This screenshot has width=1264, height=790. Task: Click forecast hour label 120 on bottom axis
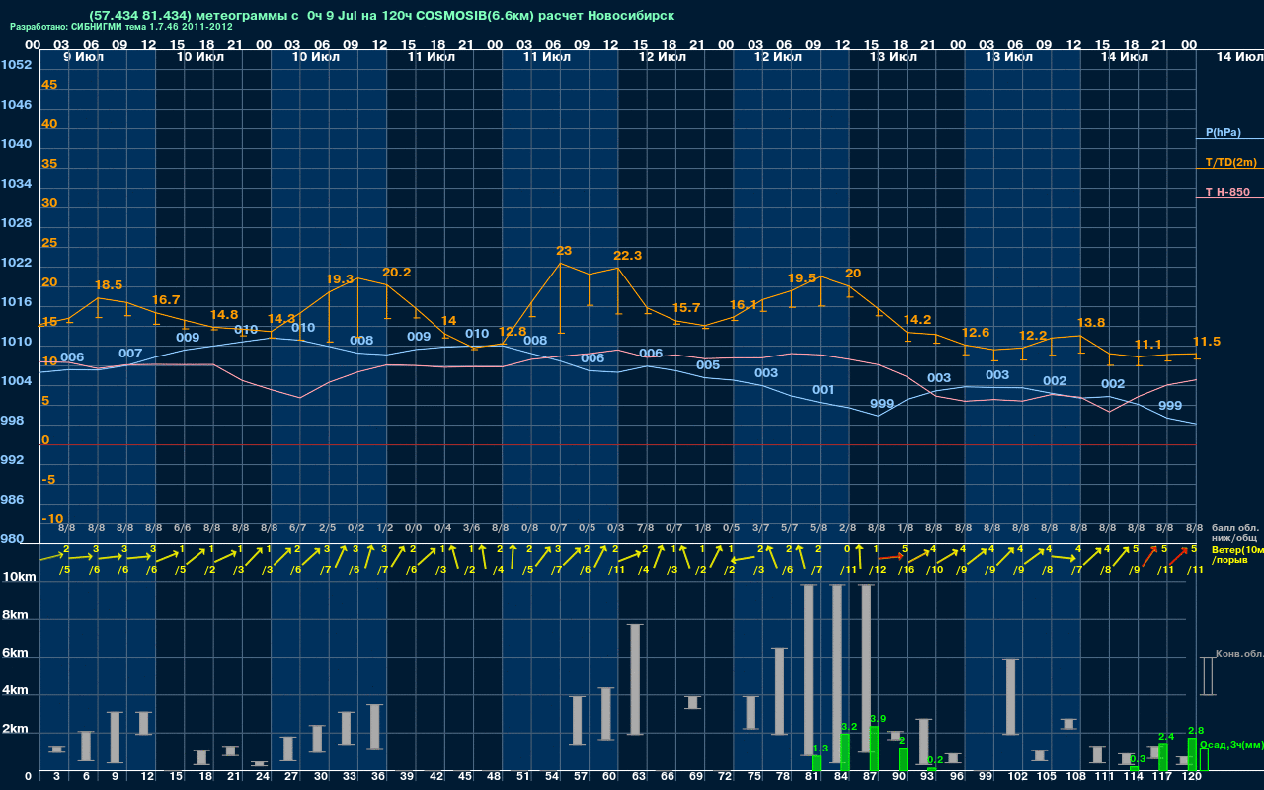[x=1192, y=778]
